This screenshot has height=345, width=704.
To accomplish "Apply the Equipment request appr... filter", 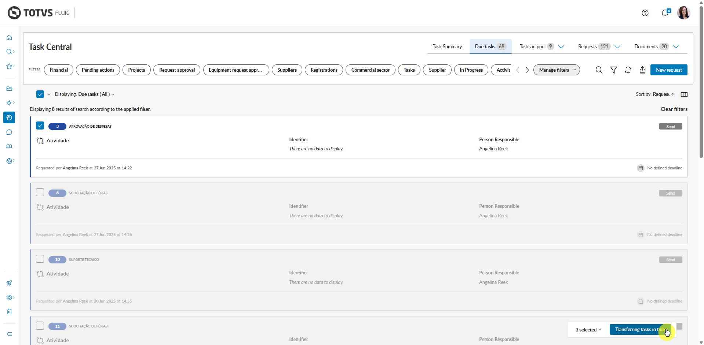I will click(x=236, y=70).
